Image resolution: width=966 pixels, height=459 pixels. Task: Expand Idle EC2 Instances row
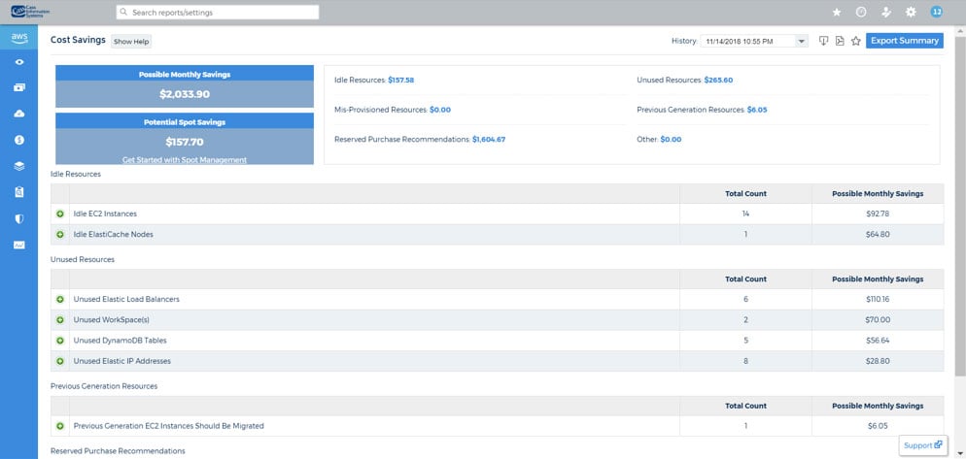(59, 214)
